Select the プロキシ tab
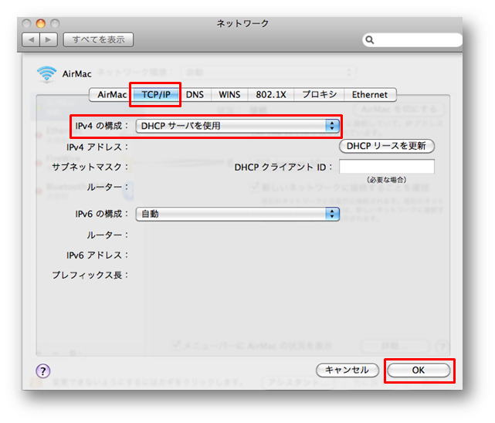The height and width of the screenshot is (423, 495). click(x=319, y=95)
